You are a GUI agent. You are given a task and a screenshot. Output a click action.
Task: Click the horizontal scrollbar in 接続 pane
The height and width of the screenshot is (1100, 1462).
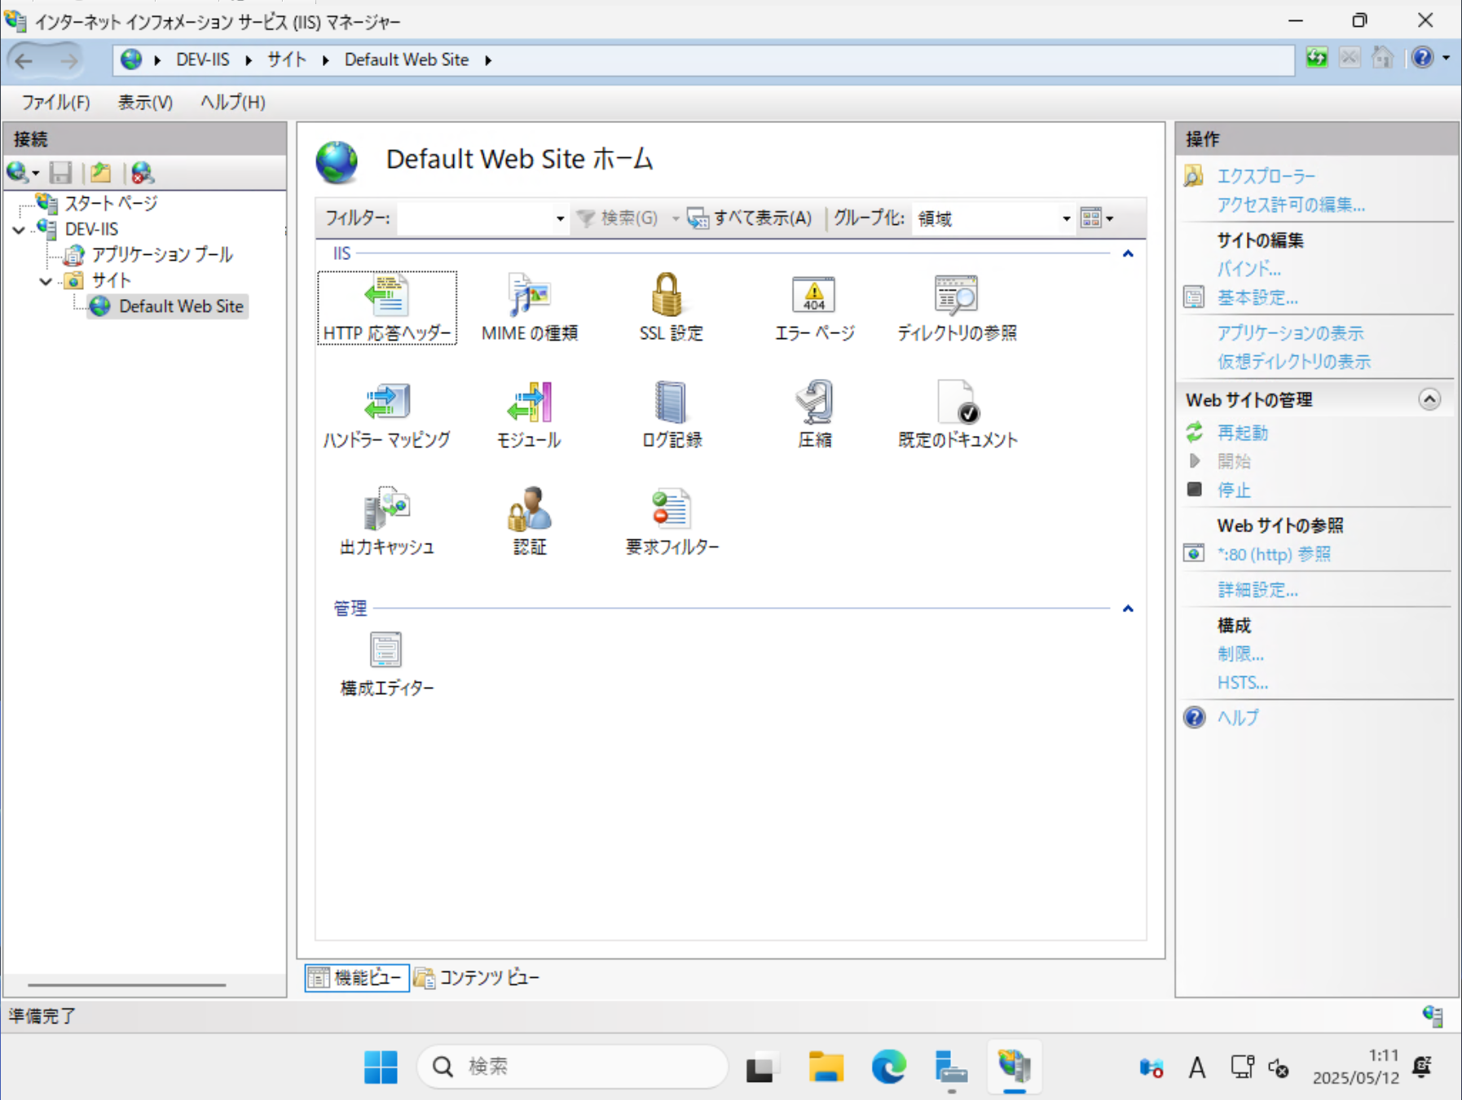pyautogui.click(x=127, y=985)
